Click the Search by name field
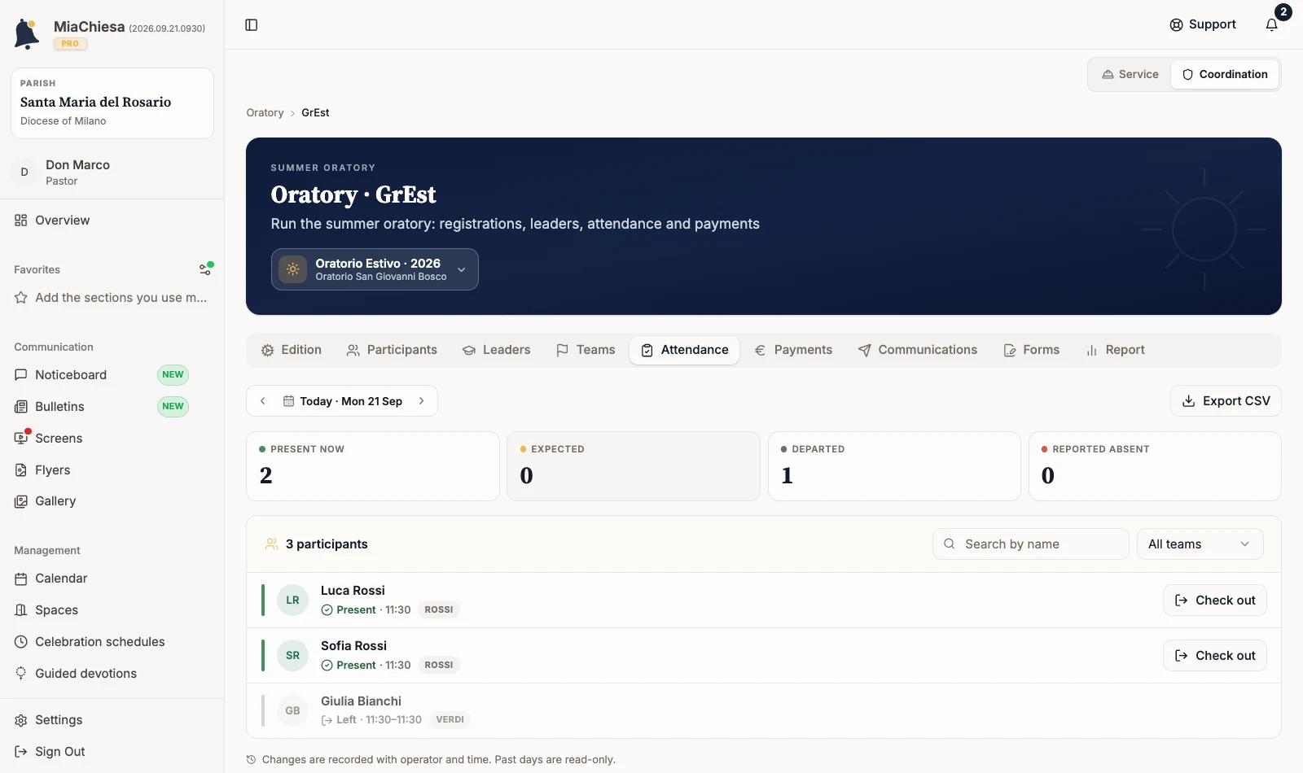1303x773 pixels. [x=1031, y=544]
